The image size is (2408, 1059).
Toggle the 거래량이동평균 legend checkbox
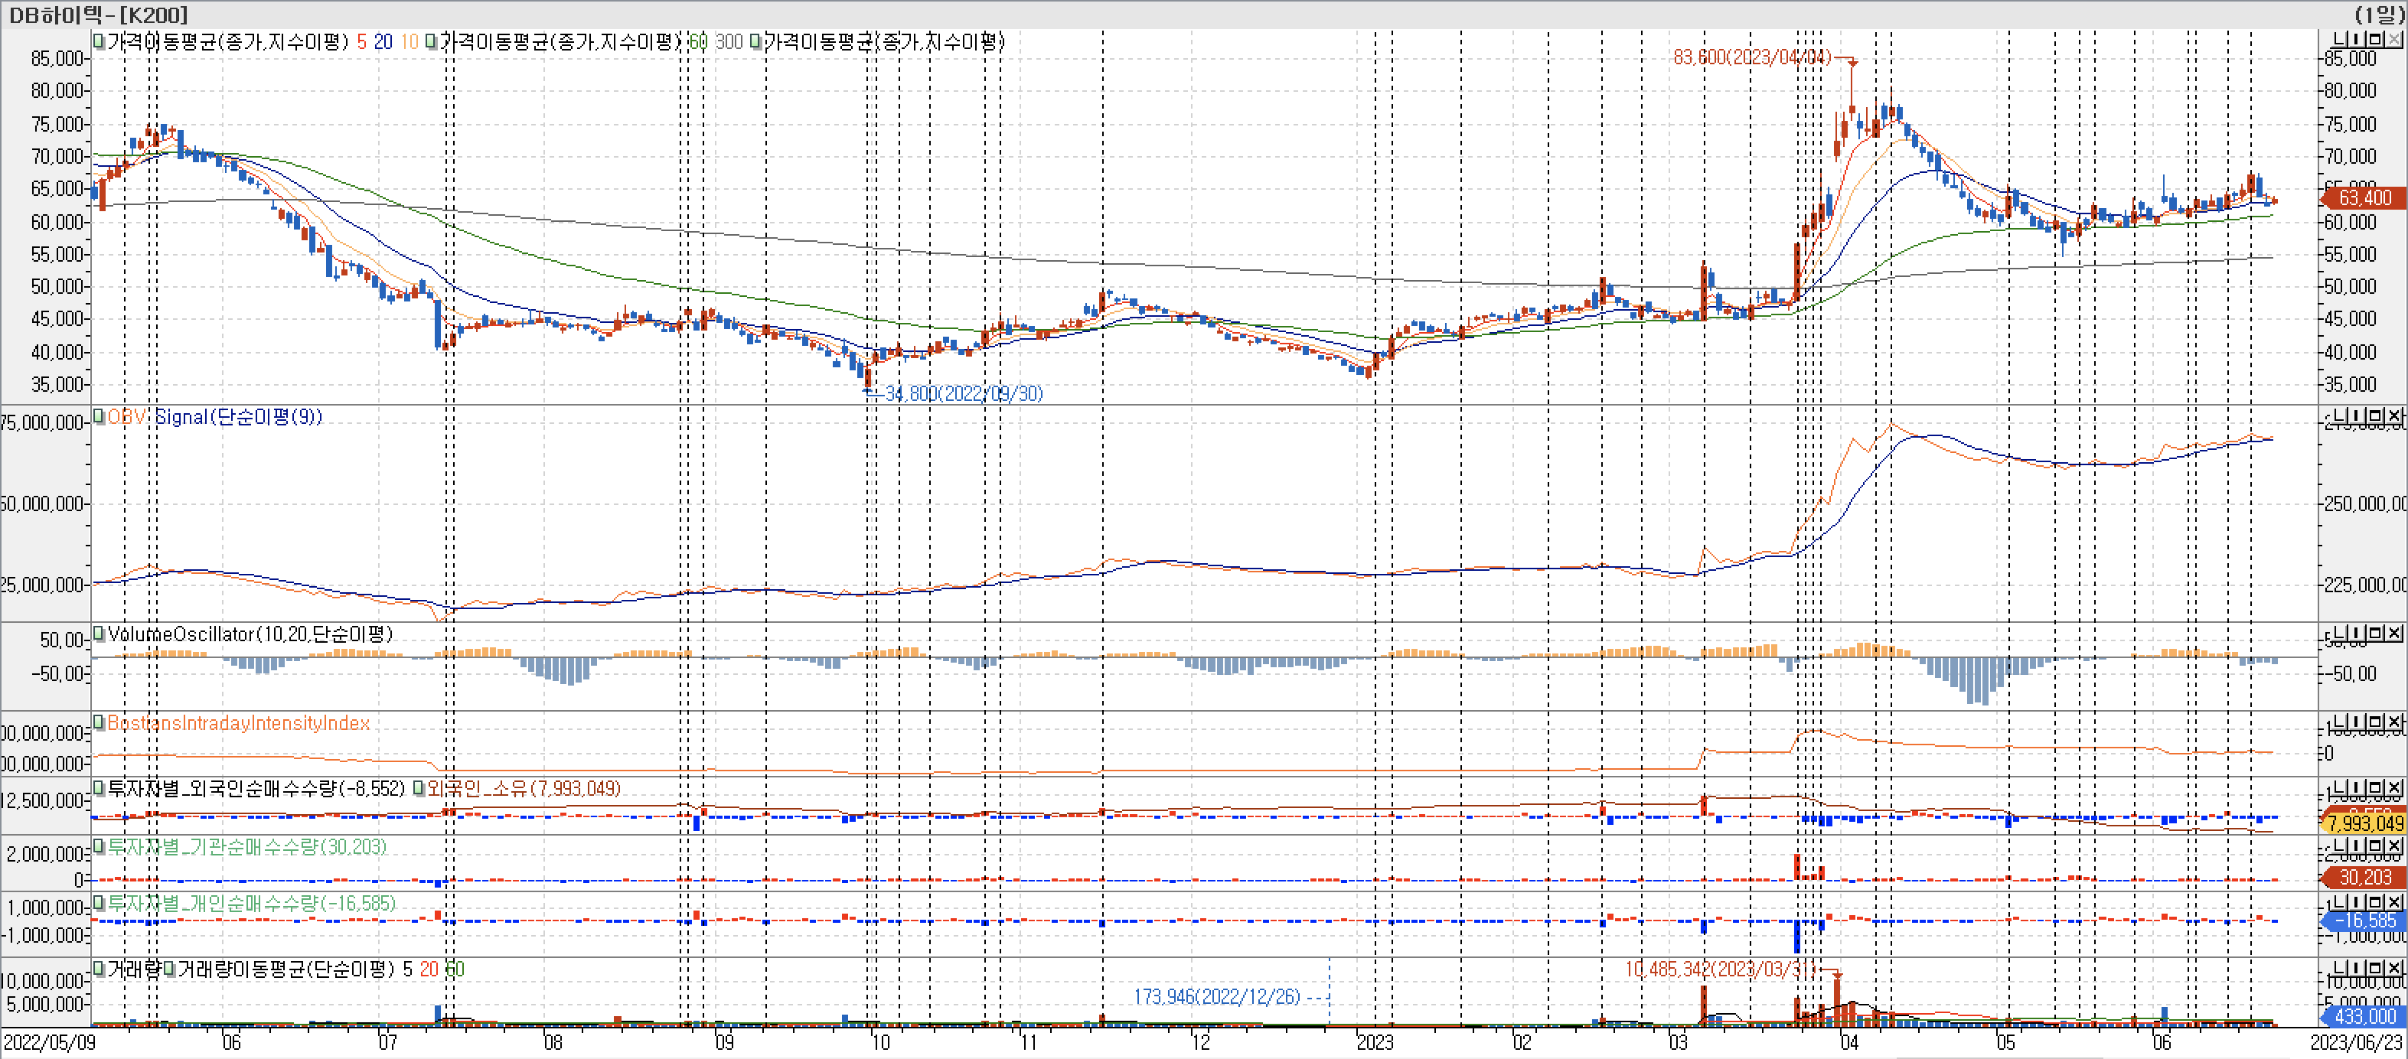(x=170, y=969)
